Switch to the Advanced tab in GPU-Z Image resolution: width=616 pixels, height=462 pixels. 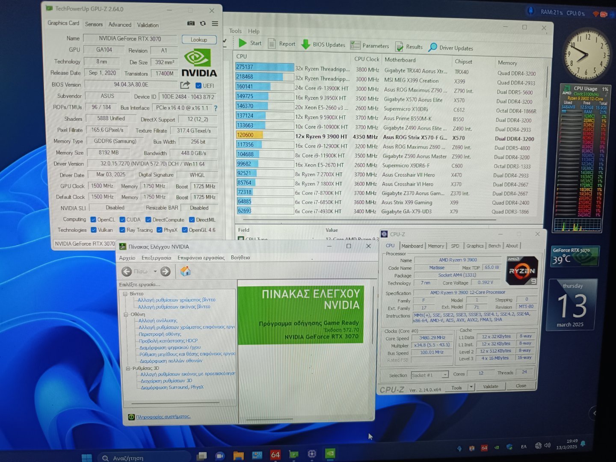click(x=120, y=25)
